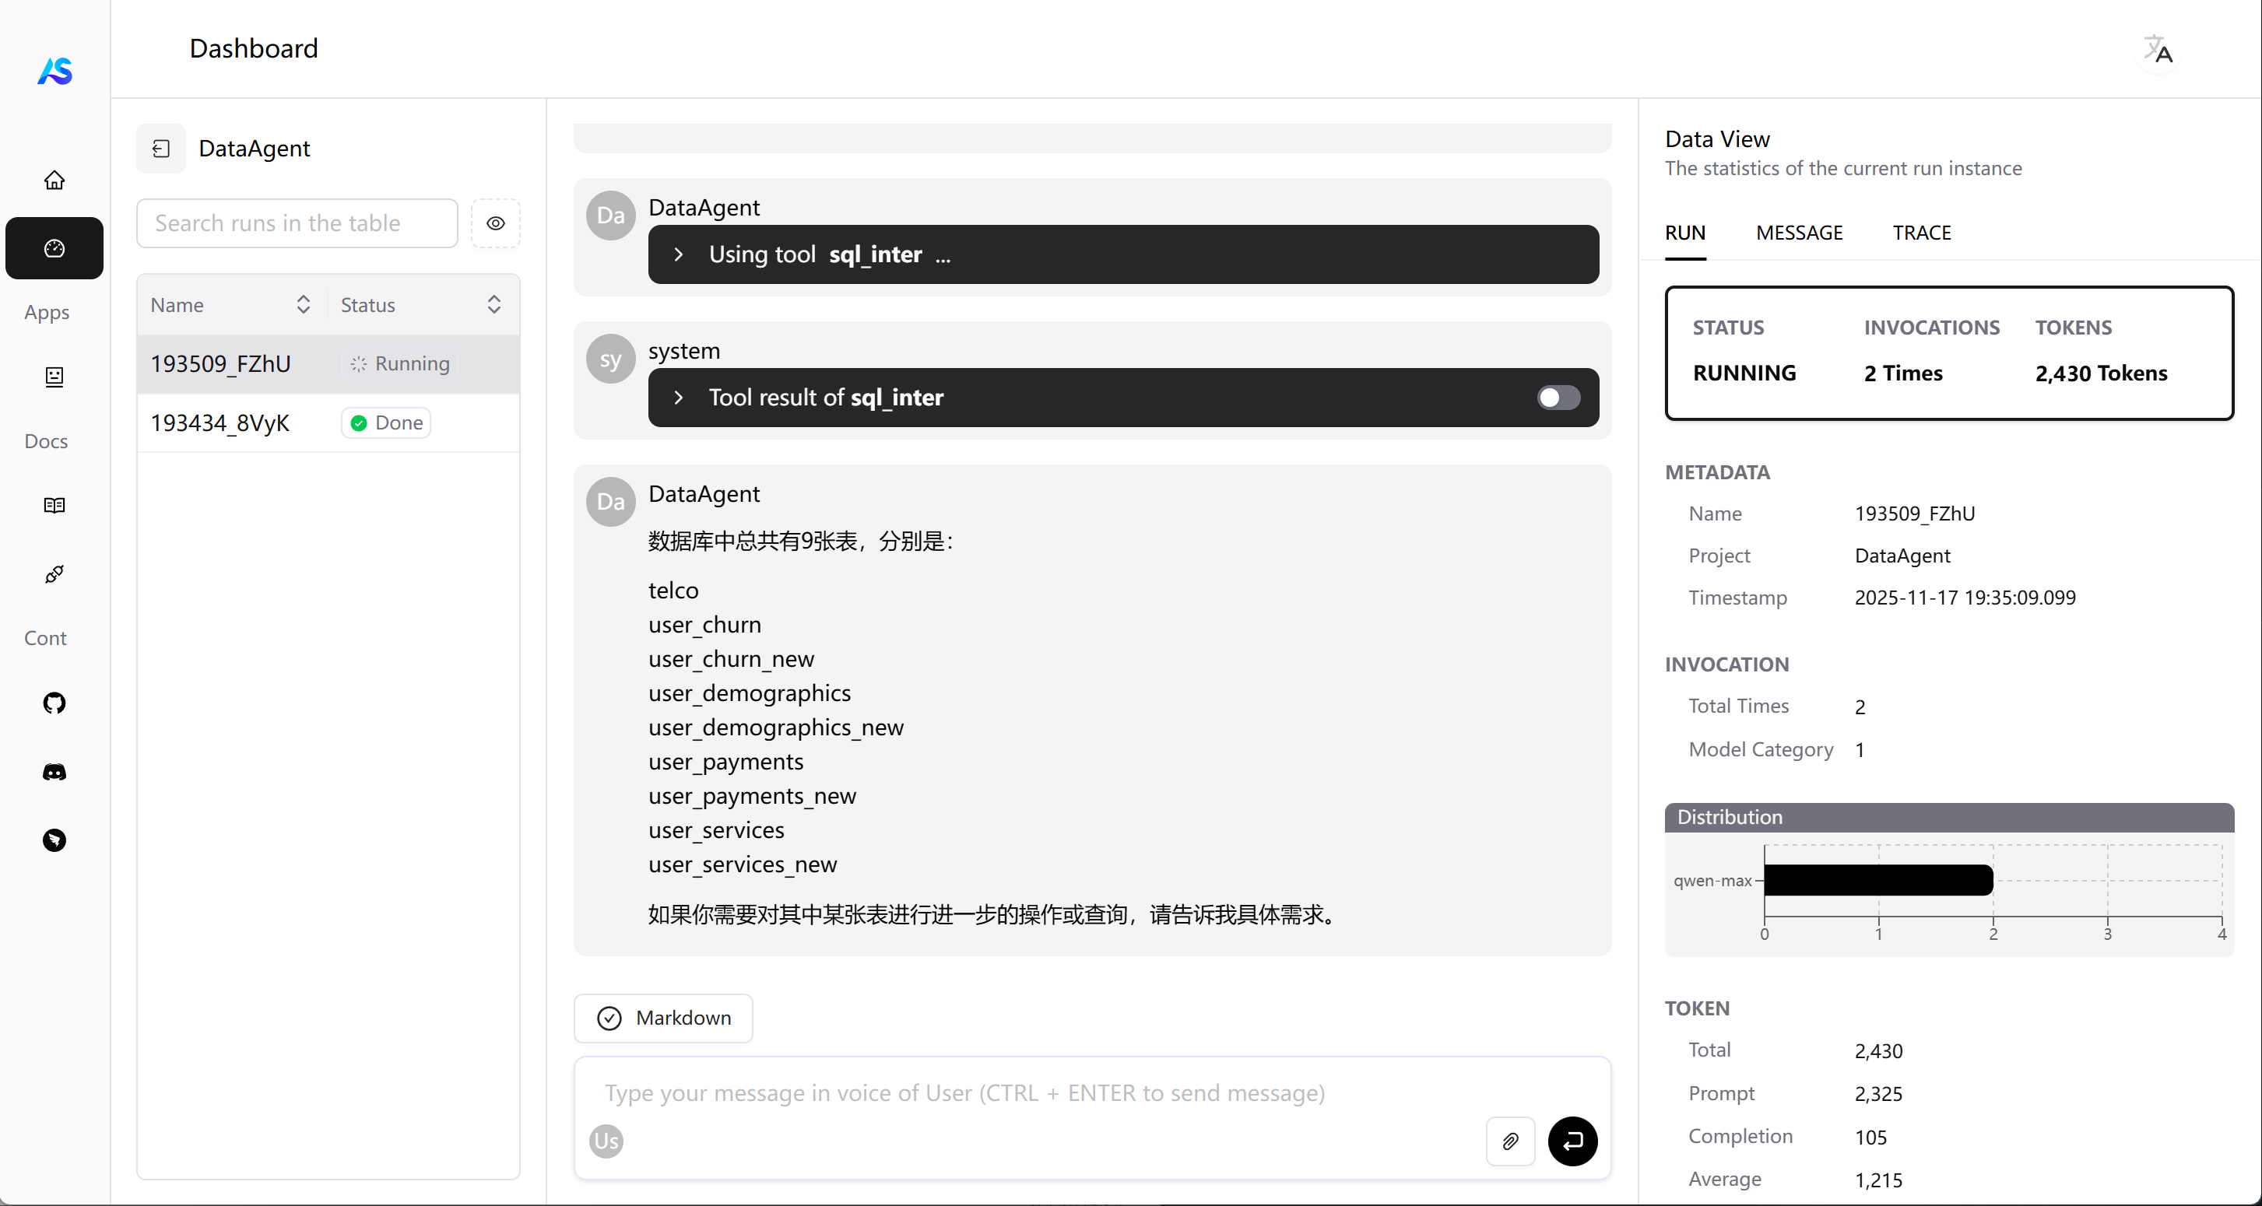2262x1206 pixels.
Task: Toggle the eye visibility button beside search
Action: point(495,224)
